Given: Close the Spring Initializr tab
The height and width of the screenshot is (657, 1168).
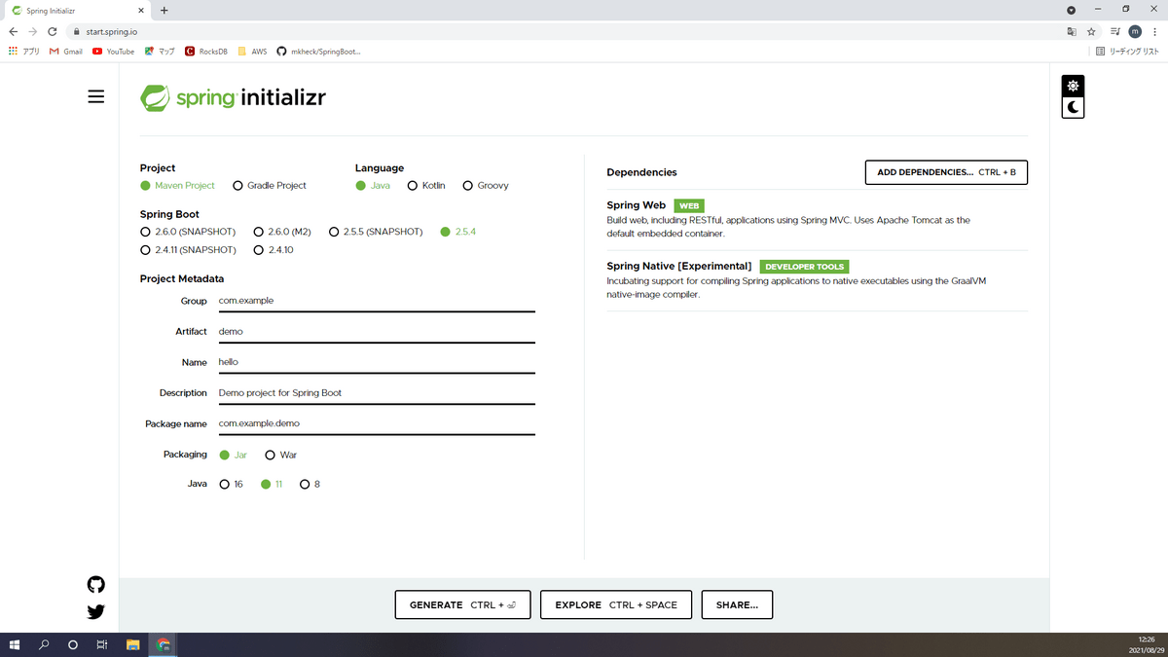Looking at the screenshot, I should [142, 11].
